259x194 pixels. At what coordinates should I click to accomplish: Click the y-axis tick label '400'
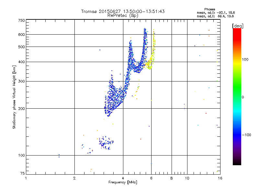point(21,62)
